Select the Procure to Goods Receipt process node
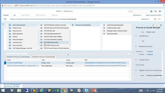The height and width of the screenshot is (93, 165). click(x=83, y=25)
